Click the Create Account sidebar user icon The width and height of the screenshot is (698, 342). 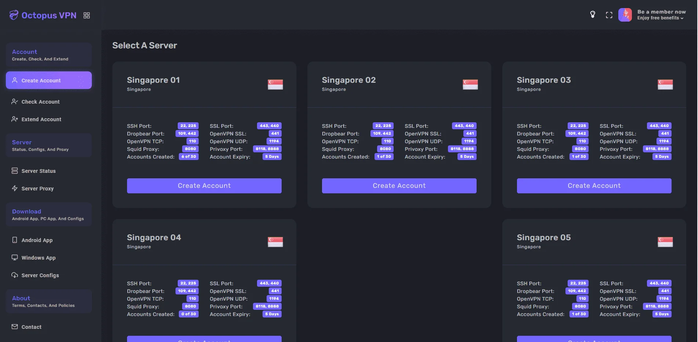(x=15, y=80)
